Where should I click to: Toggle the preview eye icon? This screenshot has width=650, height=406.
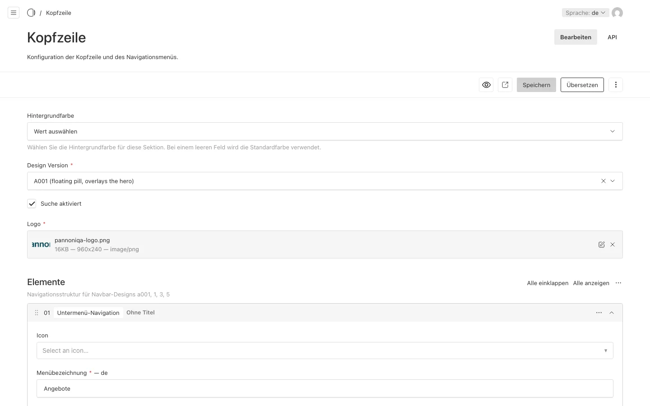click(x=486, y=85)
